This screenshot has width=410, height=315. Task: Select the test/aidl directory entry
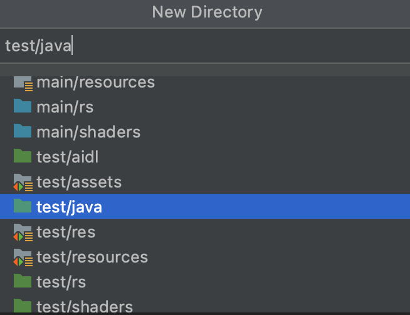(x=60, y=157)
